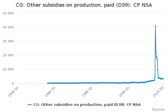Click the 50 000 y-axis label
The height and width of the screenshot is (112, 168).
coord(8,13)
